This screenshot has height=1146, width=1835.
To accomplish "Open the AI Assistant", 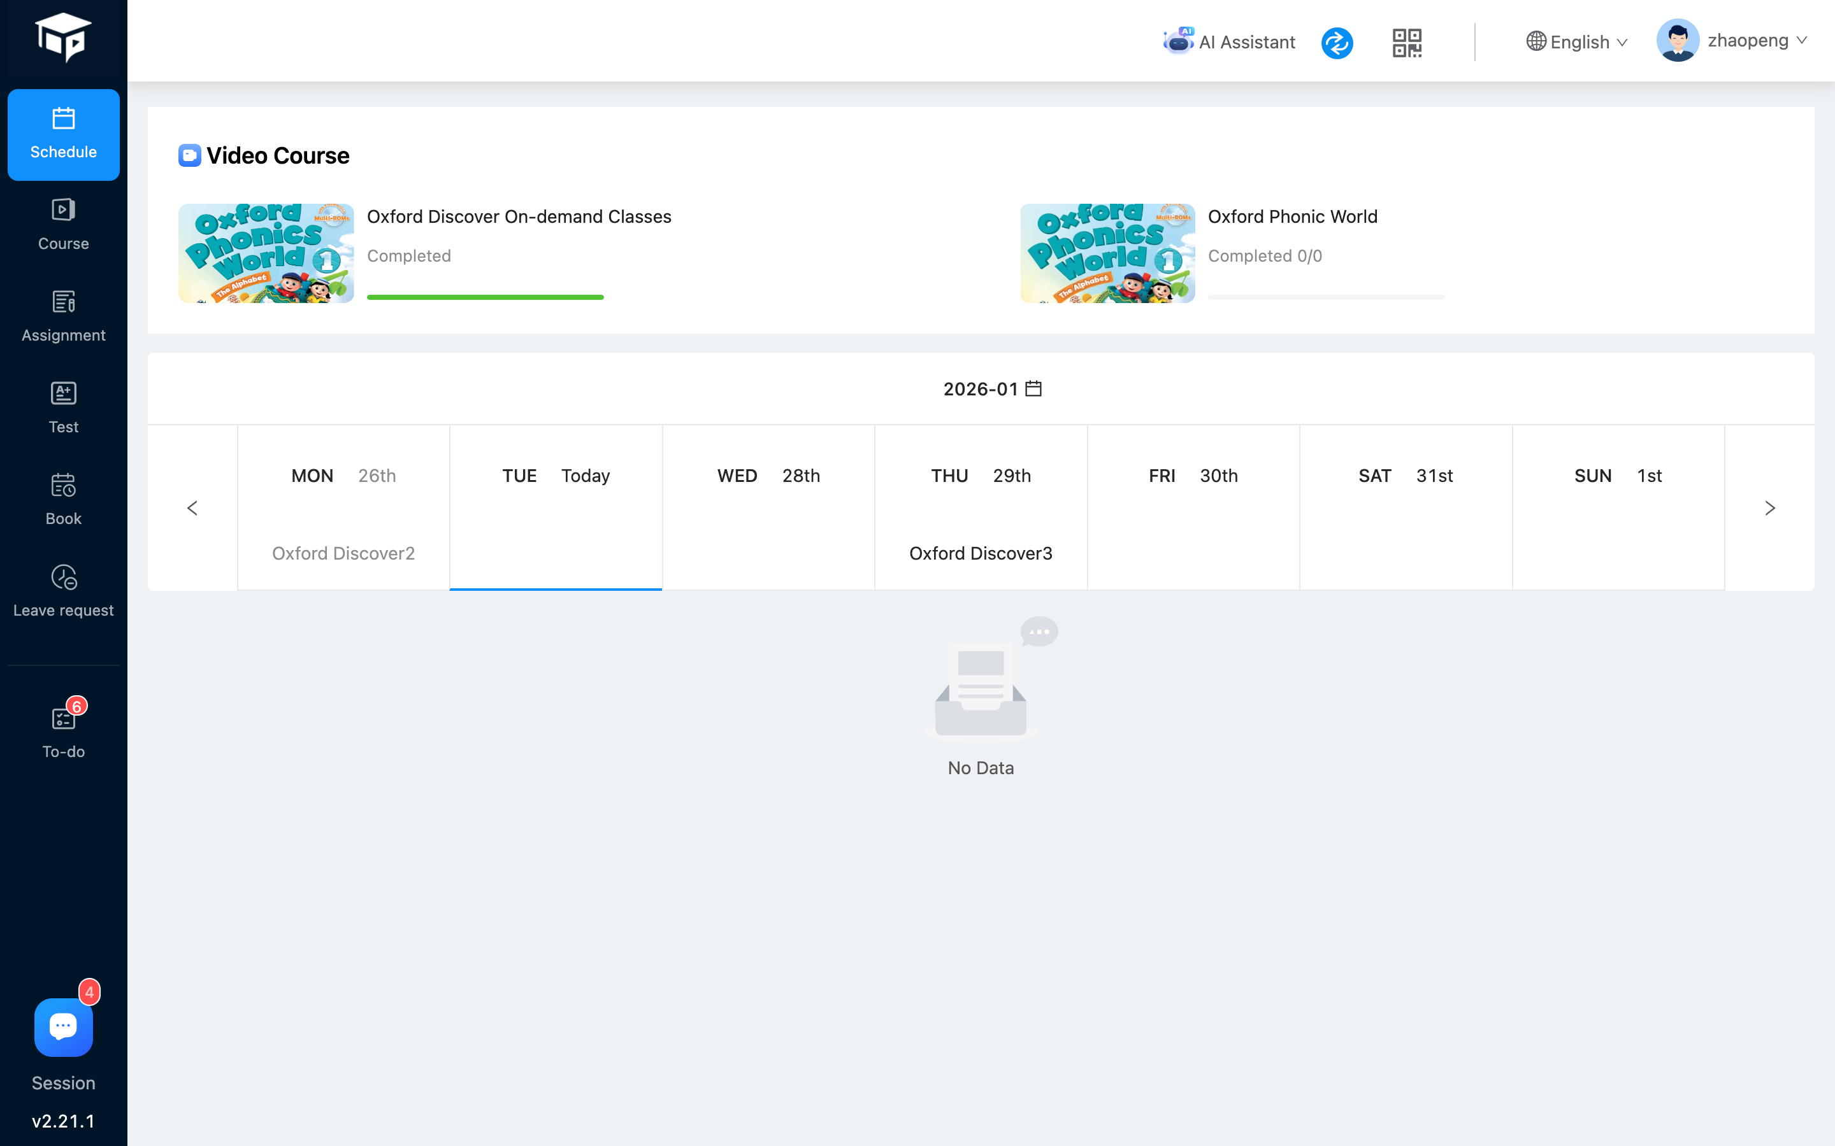I will coord(1229,43).
